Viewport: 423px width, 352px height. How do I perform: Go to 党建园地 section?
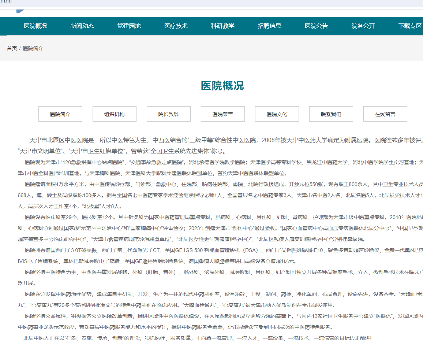pyautogui.click(x=129, y=26)
